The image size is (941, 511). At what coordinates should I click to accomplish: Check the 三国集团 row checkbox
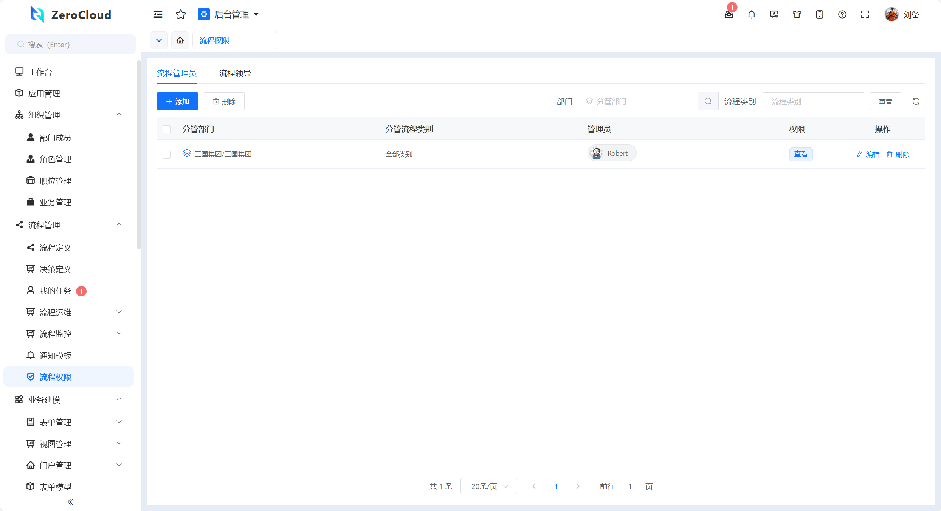(x=166, y=154)
